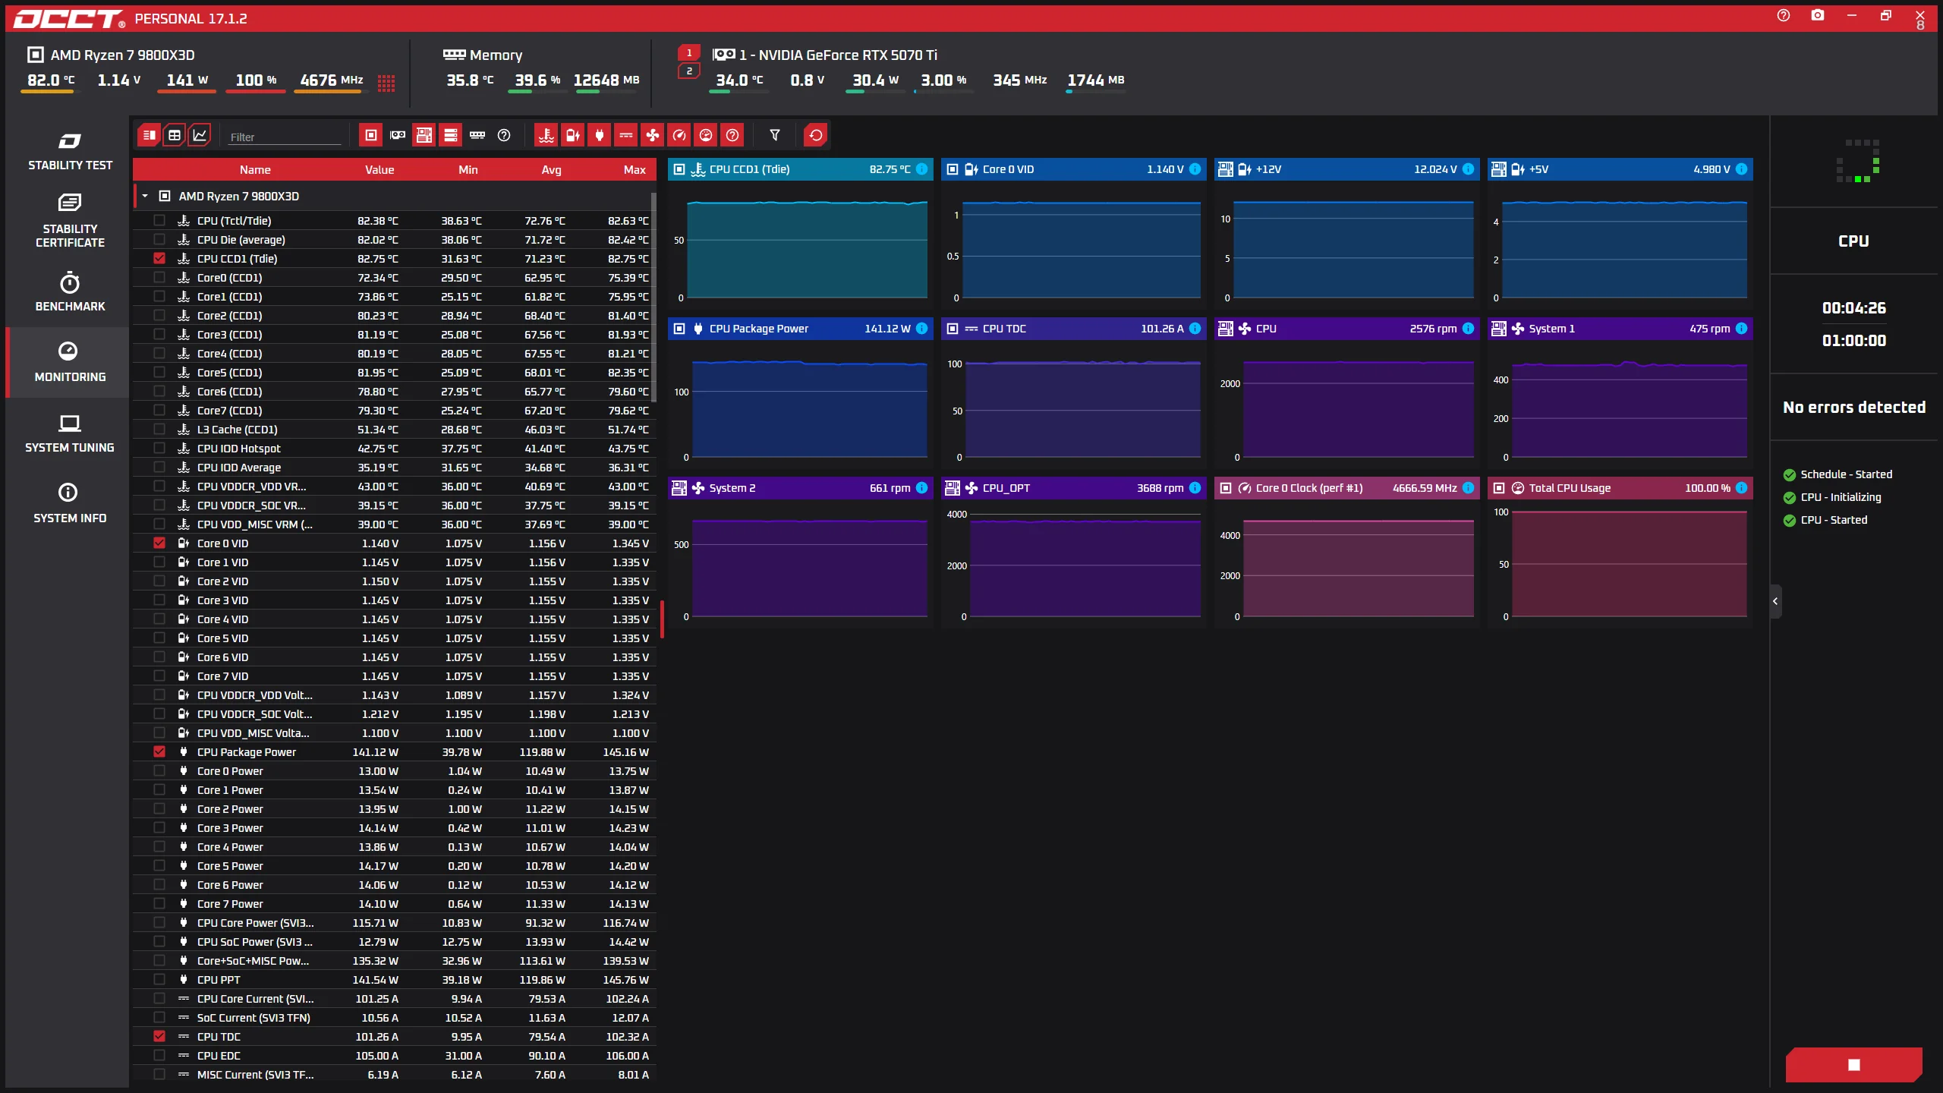Sort table by Value column

click(379, 169)
